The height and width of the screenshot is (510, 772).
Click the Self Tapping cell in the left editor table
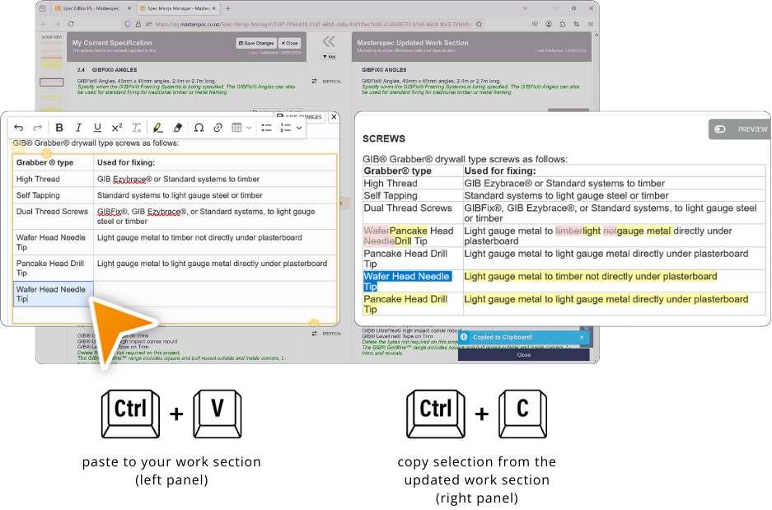tap(54, 195)
